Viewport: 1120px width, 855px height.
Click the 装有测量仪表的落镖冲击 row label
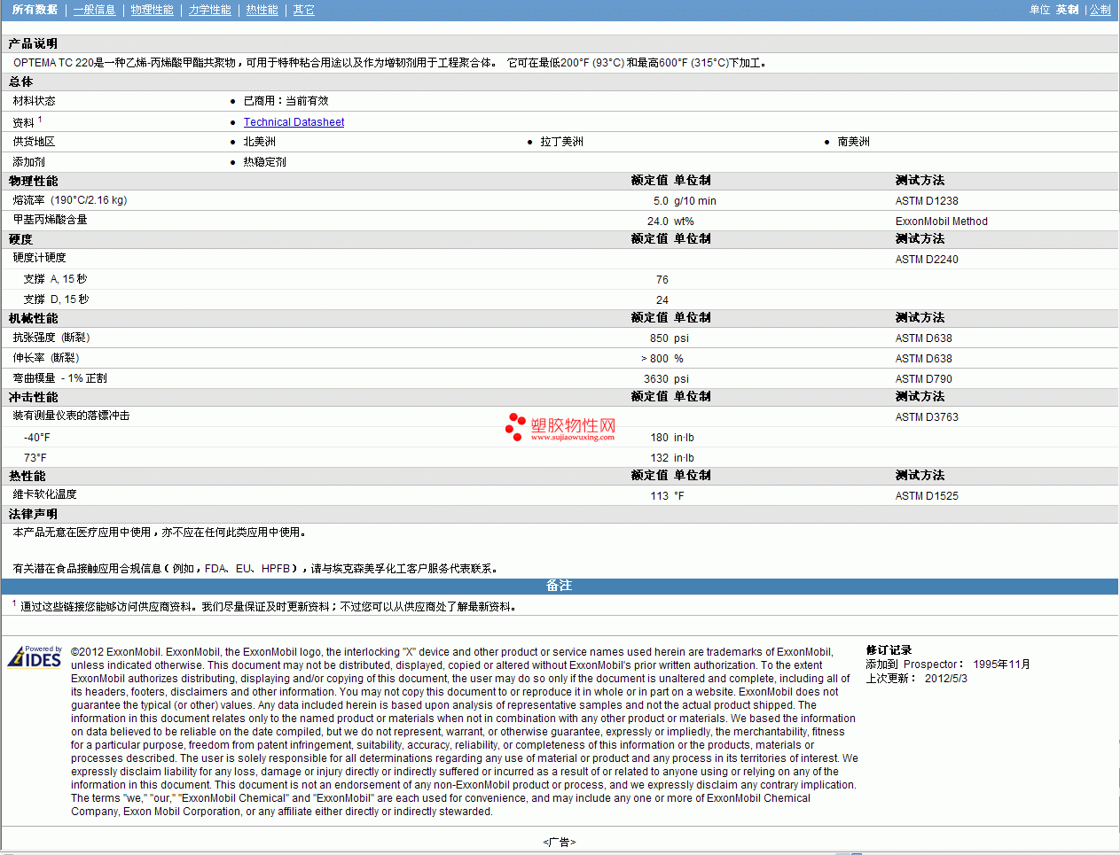coord(71,416)
